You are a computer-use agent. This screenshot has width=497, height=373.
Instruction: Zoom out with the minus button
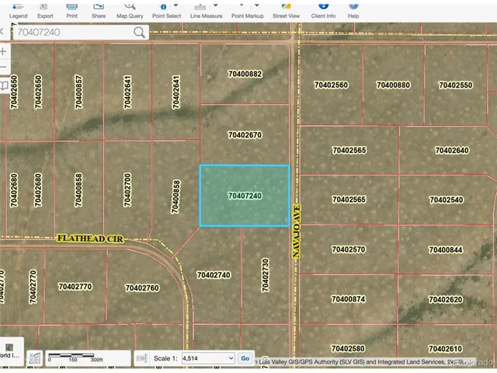point(3,68)
